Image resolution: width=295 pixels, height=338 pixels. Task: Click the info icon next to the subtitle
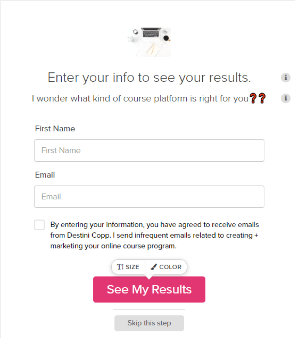coord(285,98)
